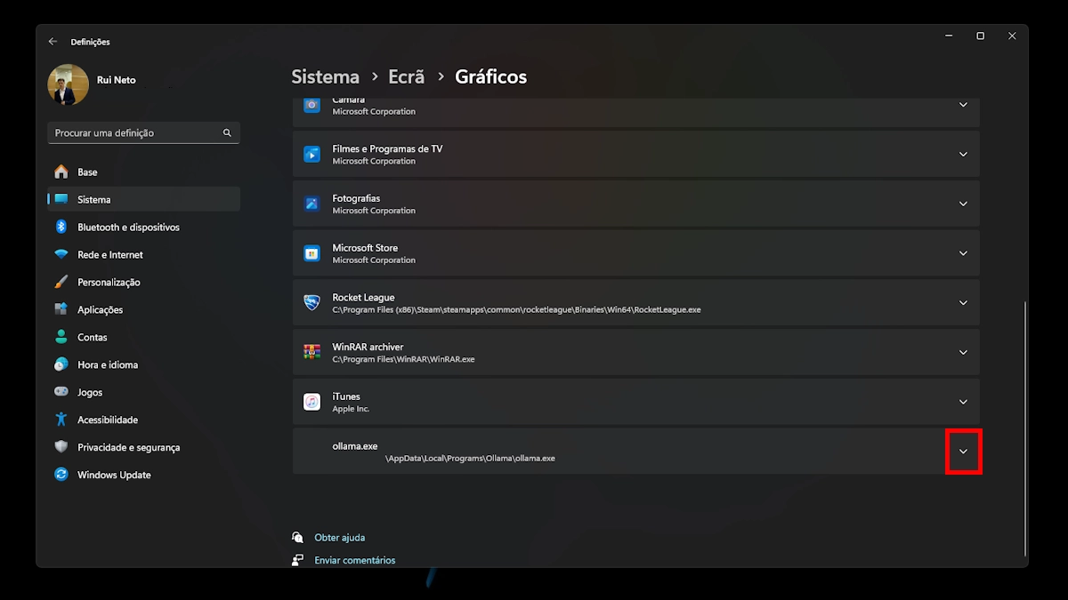
Task: Click the iTunes app icon
Action: [x=311, y=402]
